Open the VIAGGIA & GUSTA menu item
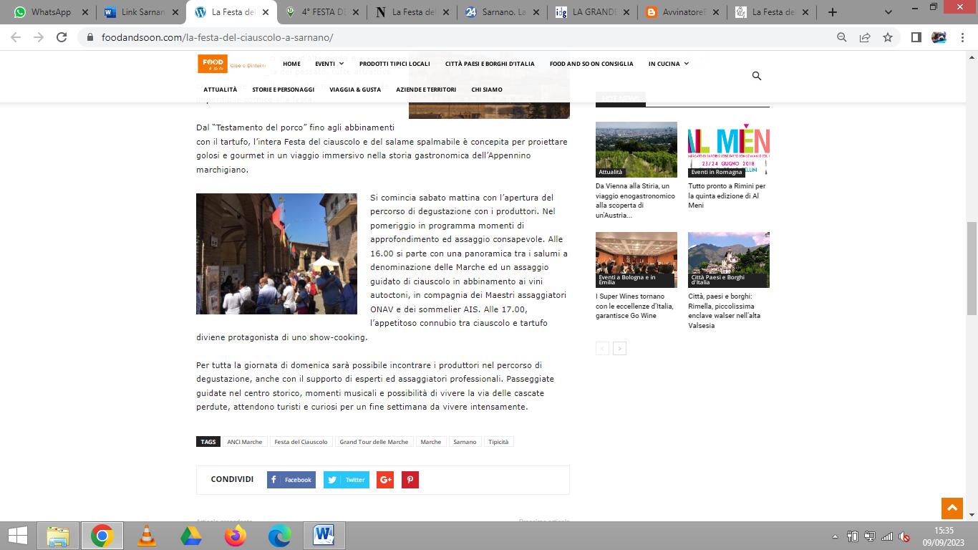Screen dimensions: 978x550 tap(355, 90)
